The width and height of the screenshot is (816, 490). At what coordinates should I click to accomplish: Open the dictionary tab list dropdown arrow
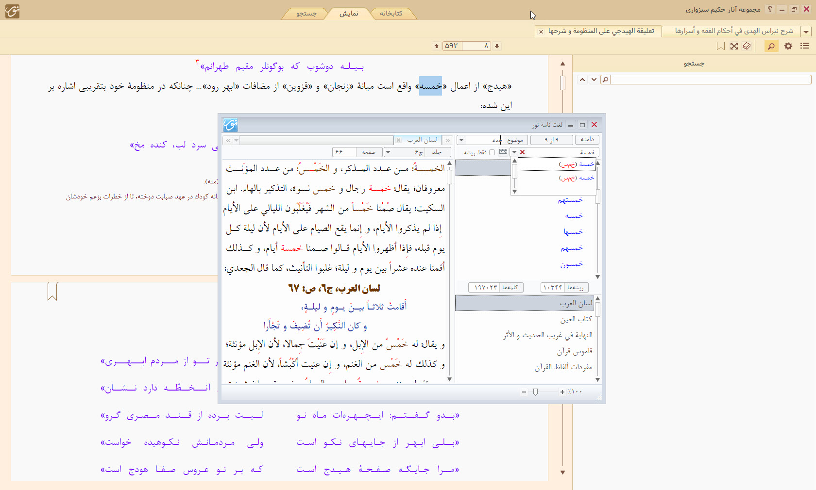tap(237, 140)
